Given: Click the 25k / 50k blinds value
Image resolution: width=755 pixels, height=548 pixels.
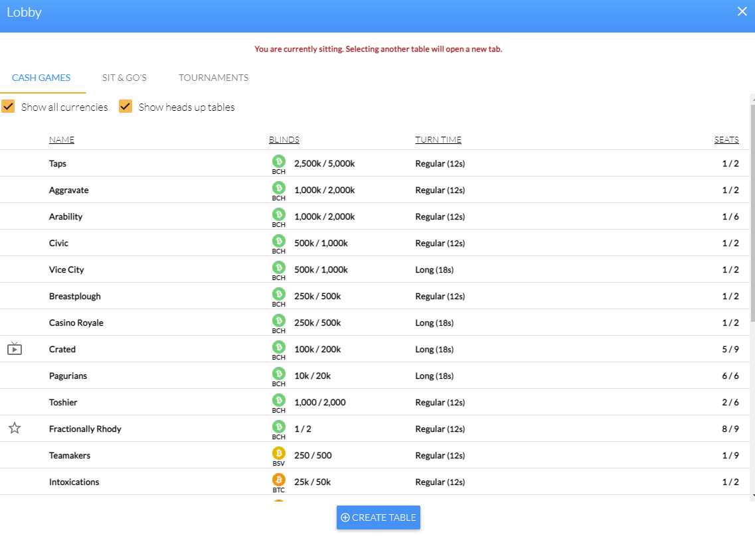Looking at the screenshot, I should [x=313, y=482].
